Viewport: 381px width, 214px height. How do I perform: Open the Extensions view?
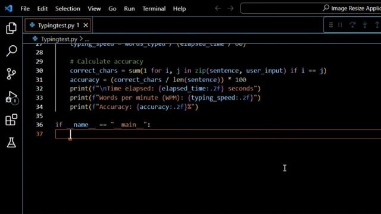click(11, 120)
